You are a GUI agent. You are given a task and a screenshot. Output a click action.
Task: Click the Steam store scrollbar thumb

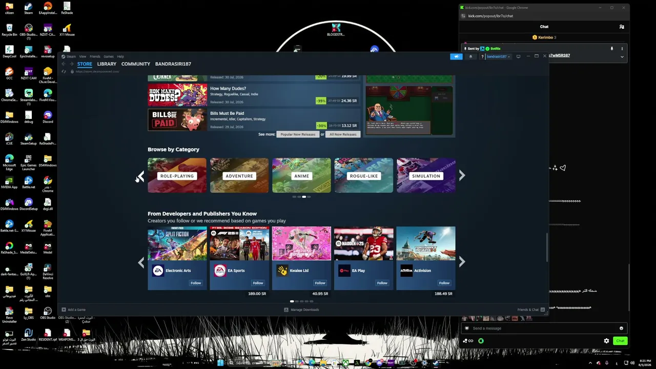pos(546,247)
